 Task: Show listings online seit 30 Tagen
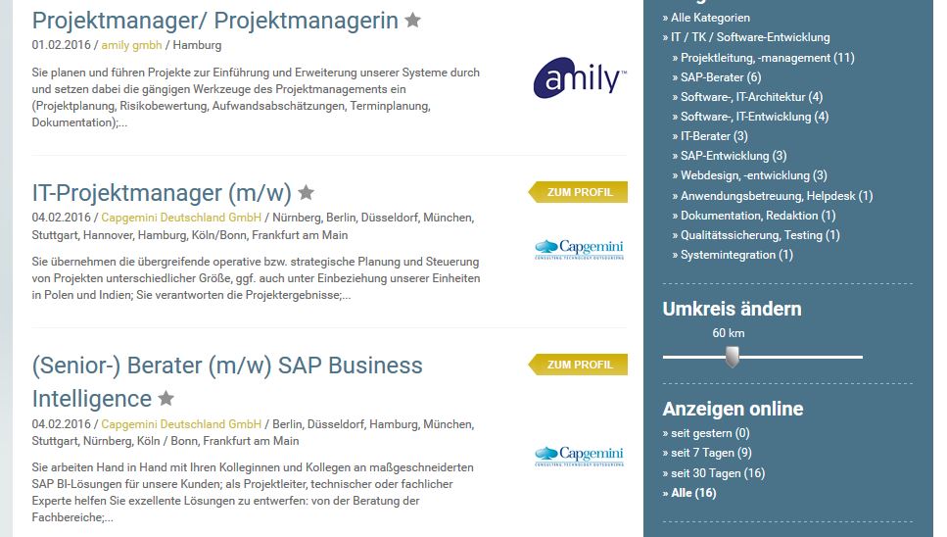pos(718,473)
